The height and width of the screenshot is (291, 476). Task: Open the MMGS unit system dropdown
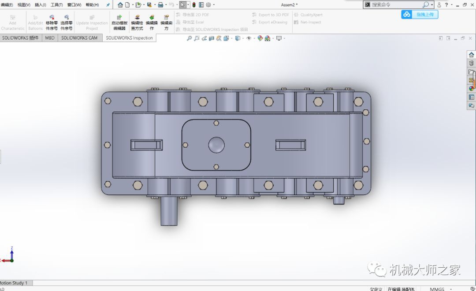point(437,289)
